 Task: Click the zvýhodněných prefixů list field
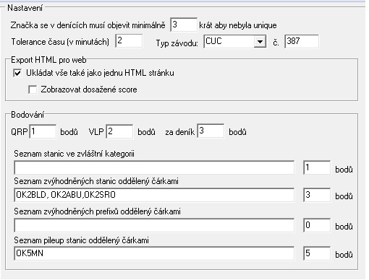(x=154, y=225)
